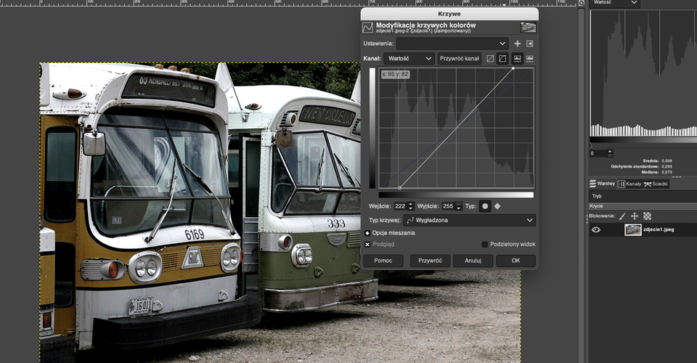Click the histogram range field showing 0
This screenshot has width=697, height=363.
(x=598, y=153)
